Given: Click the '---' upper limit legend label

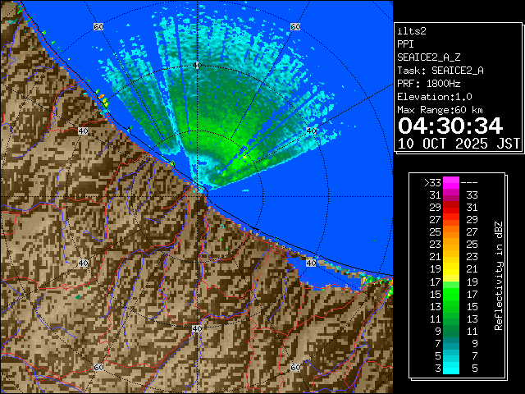Looking at the screenshot, I should tap(470, 183).
